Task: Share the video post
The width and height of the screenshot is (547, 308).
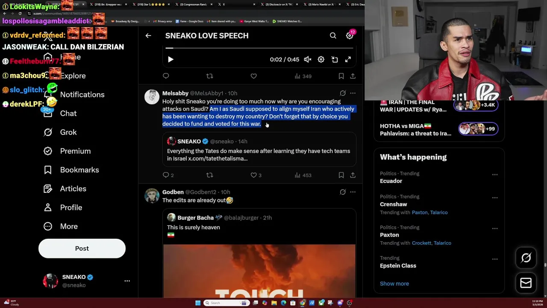Action: (353, 76)
